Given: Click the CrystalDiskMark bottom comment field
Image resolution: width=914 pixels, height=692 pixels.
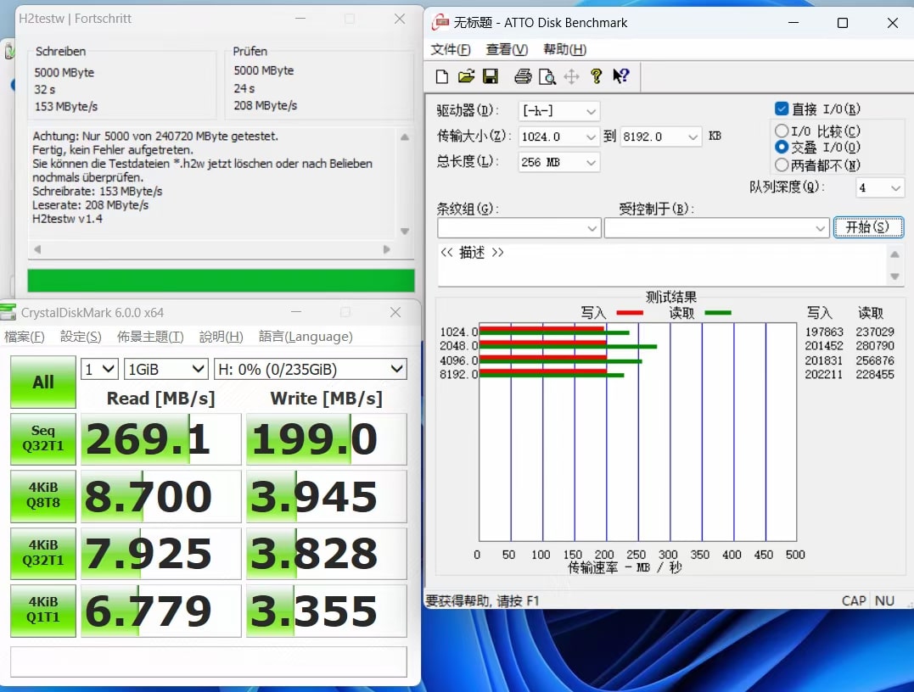Looking at the screenshot, I should 209,661.
